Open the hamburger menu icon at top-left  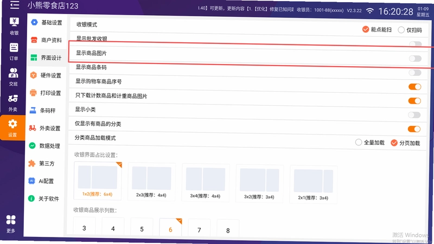[15, 4]
